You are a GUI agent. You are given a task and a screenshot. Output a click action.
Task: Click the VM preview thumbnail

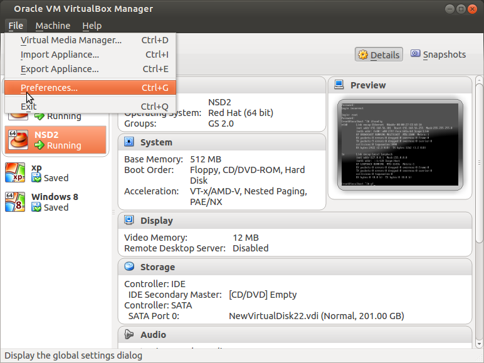400,145
